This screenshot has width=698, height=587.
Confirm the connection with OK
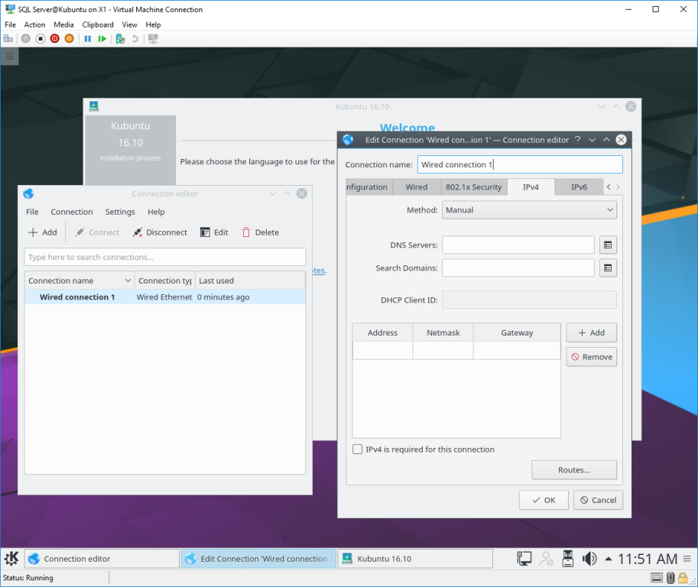tap(544, 500)
